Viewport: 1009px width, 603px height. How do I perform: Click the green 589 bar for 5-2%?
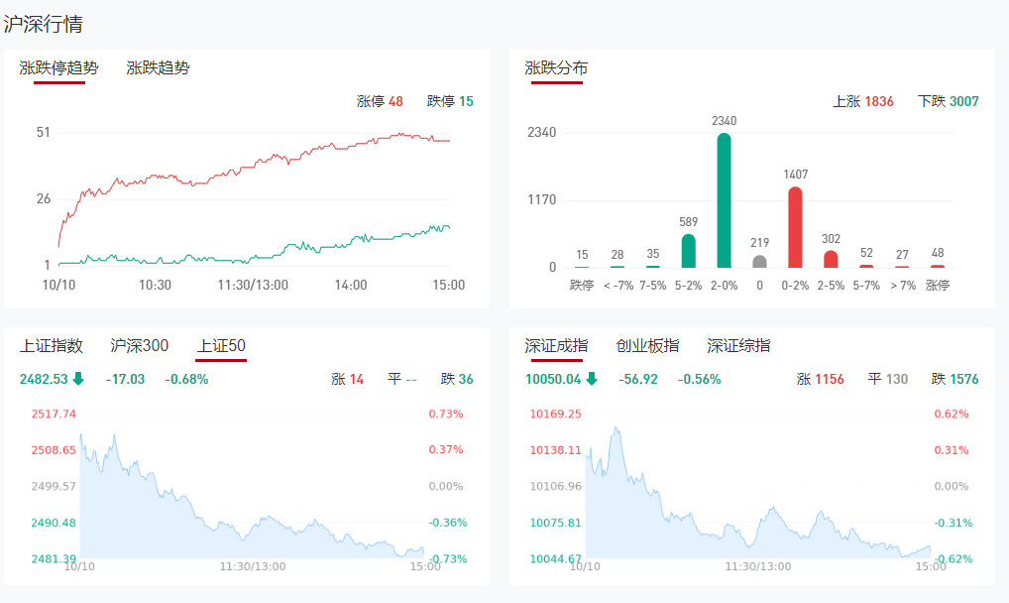pyautogui.click(x=689, y=251)
